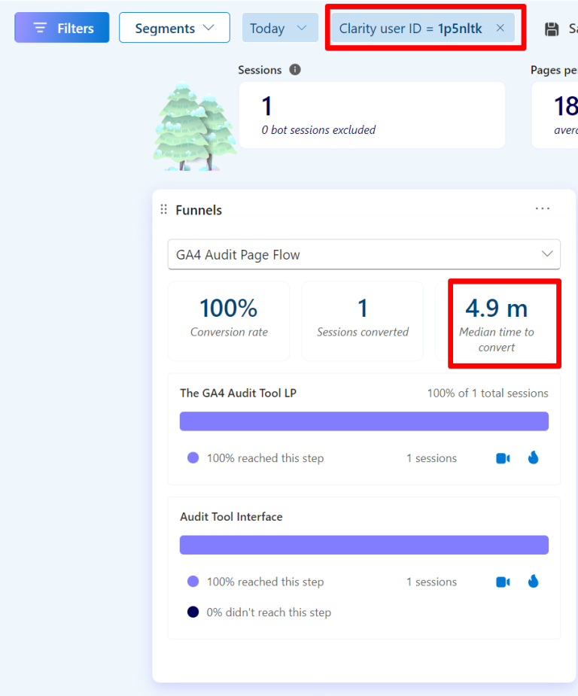Image resolution: width=578 pixels, height=696 pixels.
Task: View heatmap for Audit Tool Interface step
Action: (534, 581)
